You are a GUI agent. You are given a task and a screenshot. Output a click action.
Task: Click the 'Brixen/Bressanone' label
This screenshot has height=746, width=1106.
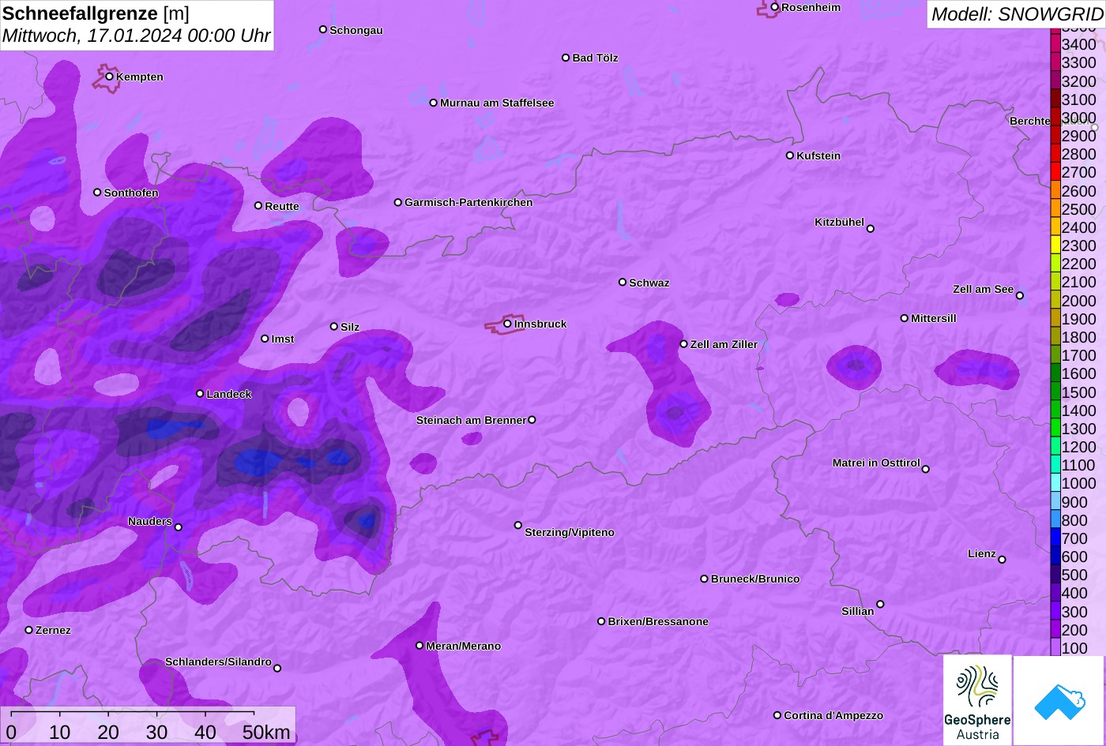tap(658, 621)
